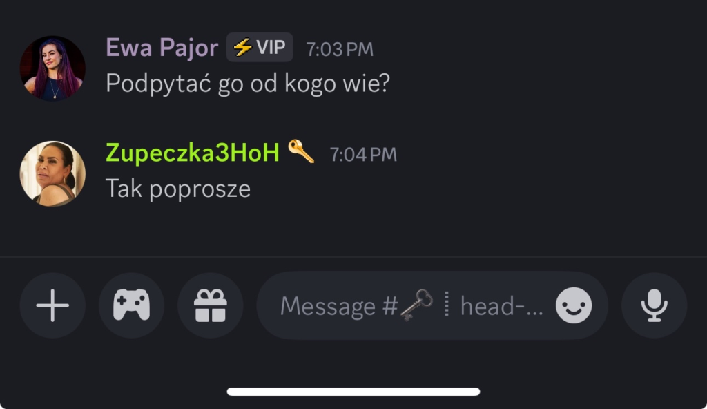Open the plus attachment menu
The image size is (707, 409).
pos(52,305)
